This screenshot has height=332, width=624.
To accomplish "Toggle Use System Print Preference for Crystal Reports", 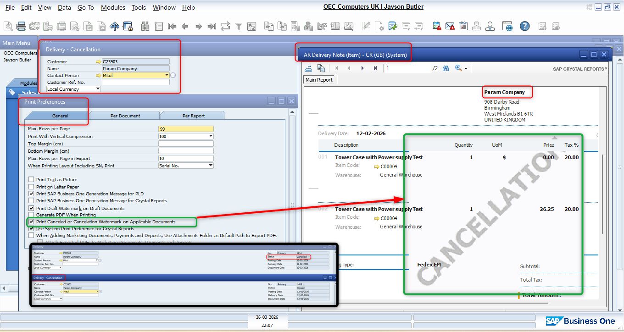I will click(31, 228).
